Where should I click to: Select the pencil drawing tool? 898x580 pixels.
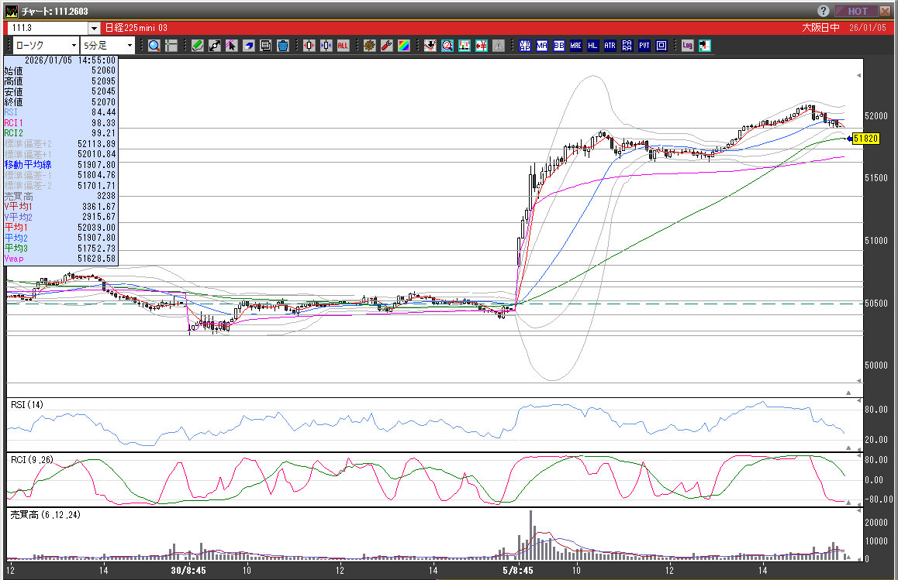[198, 46]
